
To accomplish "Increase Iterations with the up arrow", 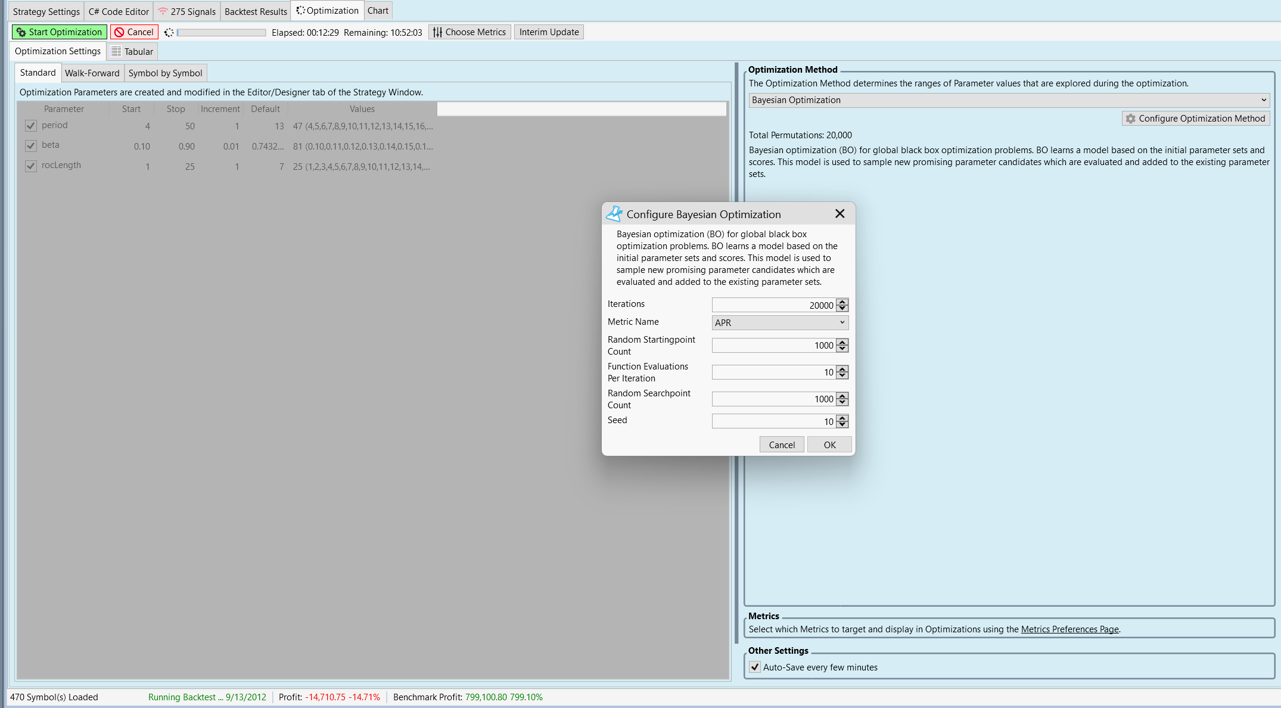I will [842, 302].
